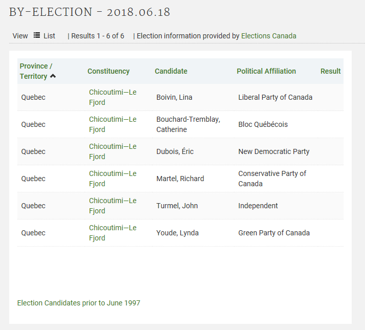Toggle the Province / Territory sort arrow
The width and height of the screenshot is (365, 330).
tap(53, 76)
